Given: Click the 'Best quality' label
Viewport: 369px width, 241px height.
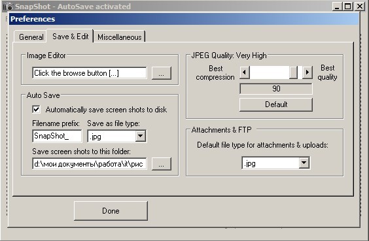Looking at the screenshot, I should point(327,72).
